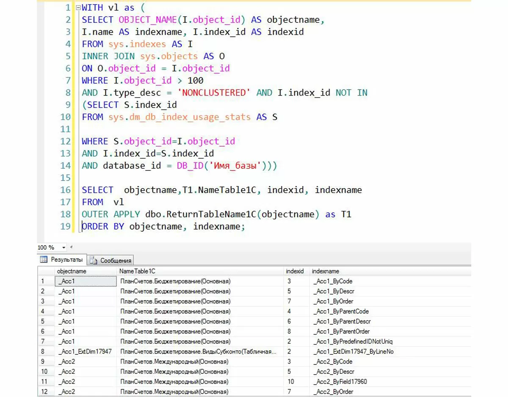508x397 pixels.
Task: Click the OUTER APPLY keyword on line 18
Action: [x=111, y=214]
